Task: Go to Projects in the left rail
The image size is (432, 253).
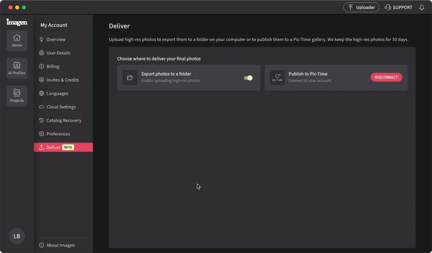Action: click(17, 96)
